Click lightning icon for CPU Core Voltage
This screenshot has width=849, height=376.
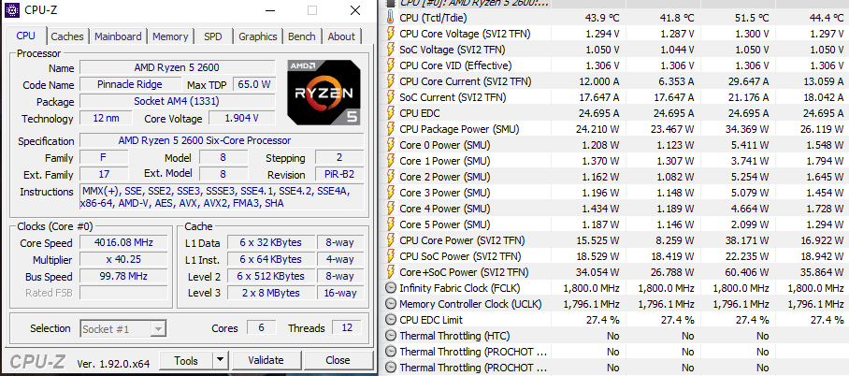pos(391,34)
